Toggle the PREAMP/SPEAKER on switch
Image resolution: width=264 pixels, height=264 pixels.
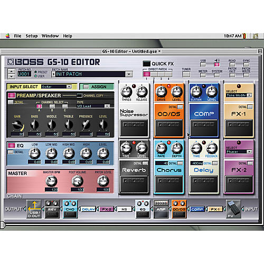[x=12, y=96]
